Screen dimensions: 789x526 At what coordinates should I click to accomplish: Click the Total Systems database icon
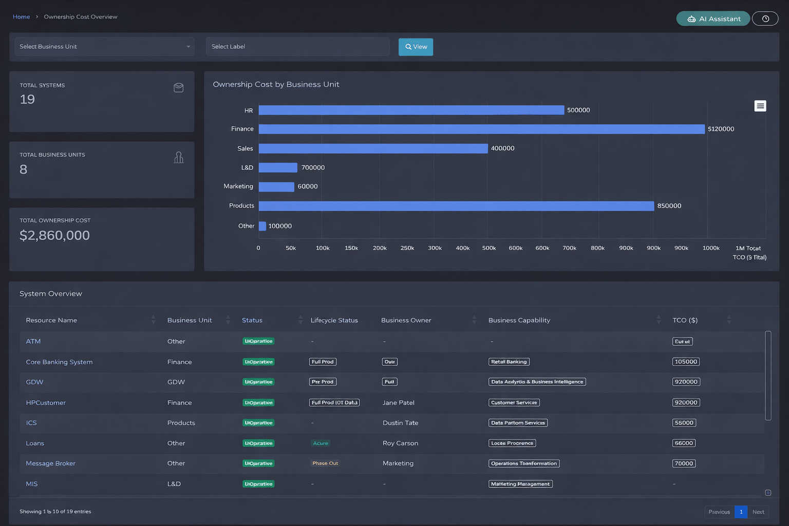tap(179, 88)
